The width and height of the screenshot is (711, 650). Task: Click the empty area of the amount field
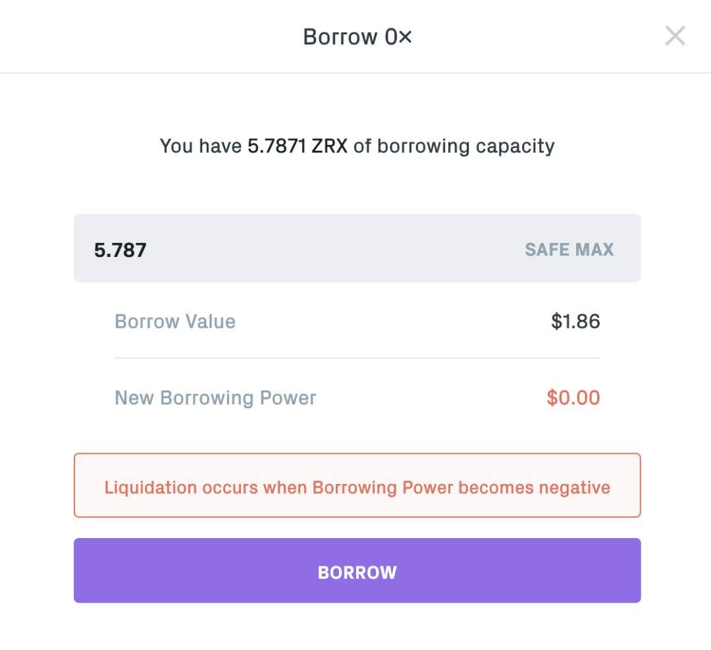pyautogui.click(x=329, y=249)
